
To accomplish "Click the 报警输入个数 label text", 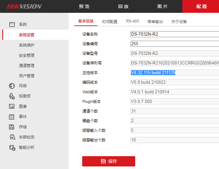I will coord(94,131).
